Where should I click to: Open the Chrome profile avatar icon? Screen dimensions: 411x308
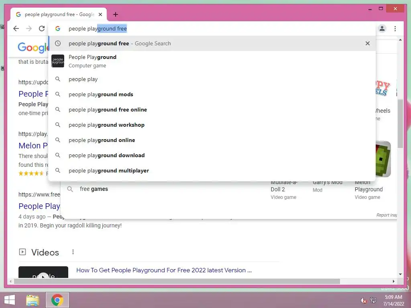click(382, 28)
